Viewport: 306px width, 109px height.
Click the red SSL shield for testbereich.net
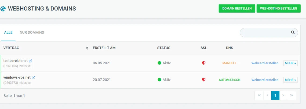coord(204,63)
